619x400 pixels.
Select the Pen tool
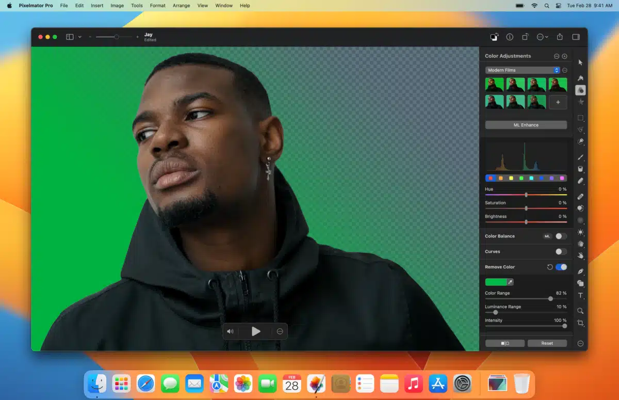(580, 271)
